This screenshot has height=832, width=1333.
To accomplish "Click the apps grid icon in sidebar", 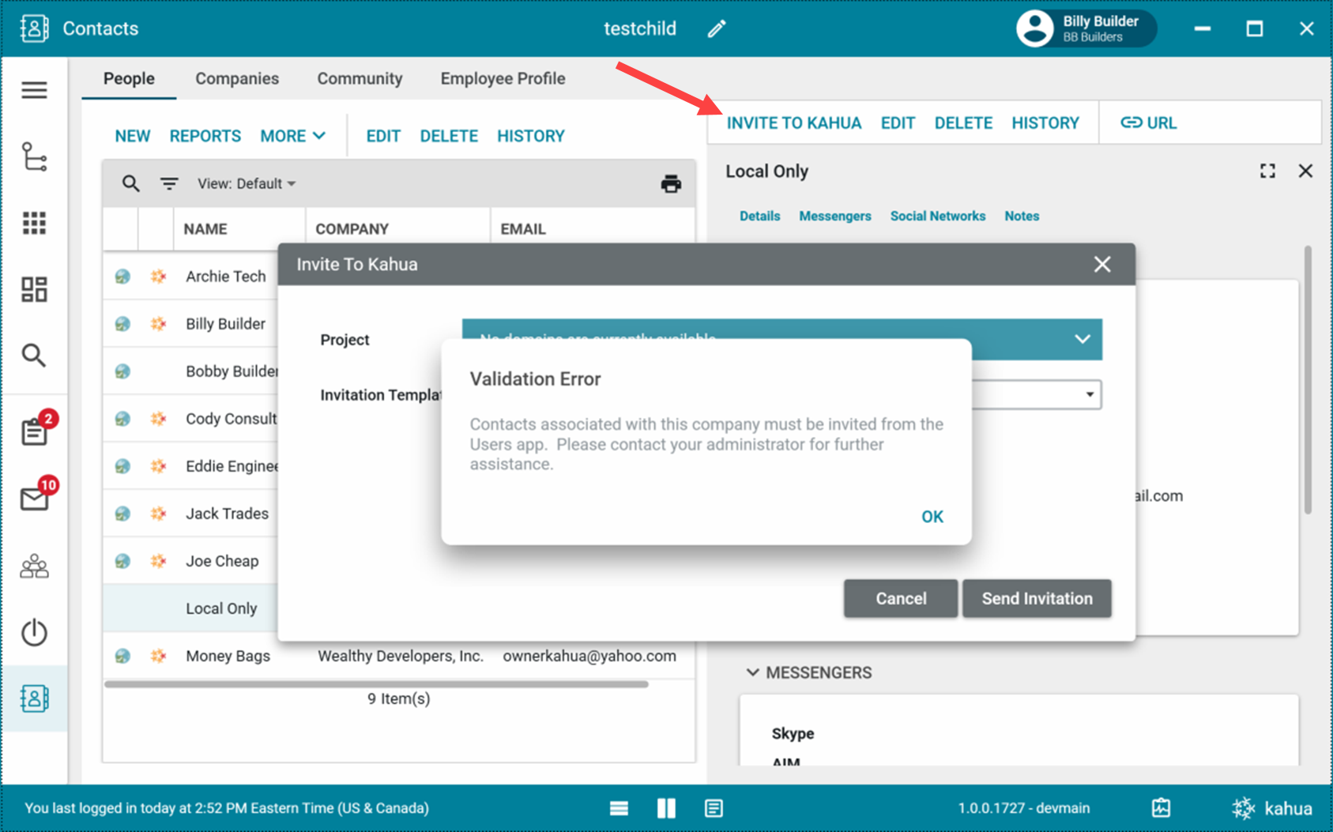I will (34, 223).
